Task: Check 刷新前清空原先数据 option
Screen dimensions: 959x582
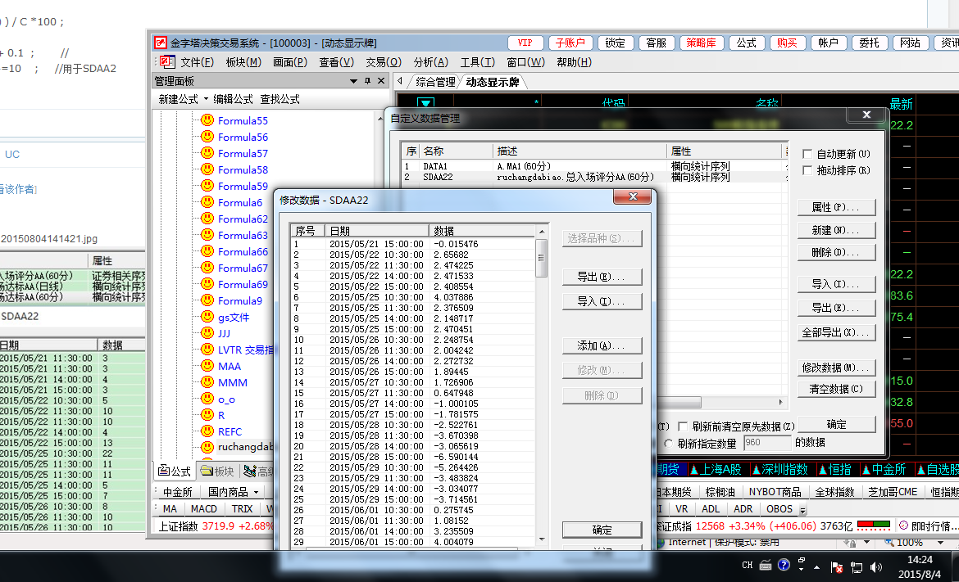Action: (683, 426)
